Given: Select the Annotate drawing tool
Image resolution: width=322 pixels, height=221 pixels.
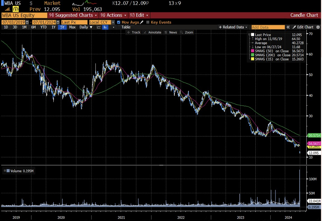Looking at the screenshot, I should (152, 32).
